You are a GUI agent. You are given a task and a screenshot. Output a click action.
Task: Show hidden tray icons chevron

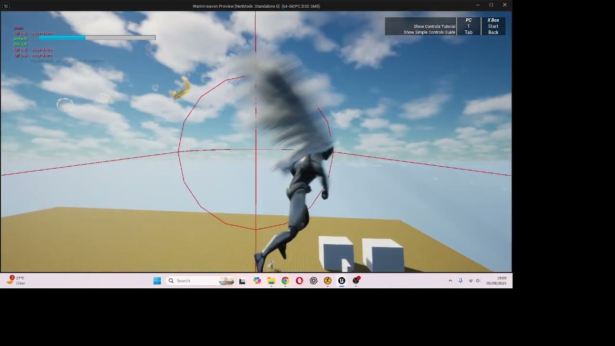[x=450, y=281]
